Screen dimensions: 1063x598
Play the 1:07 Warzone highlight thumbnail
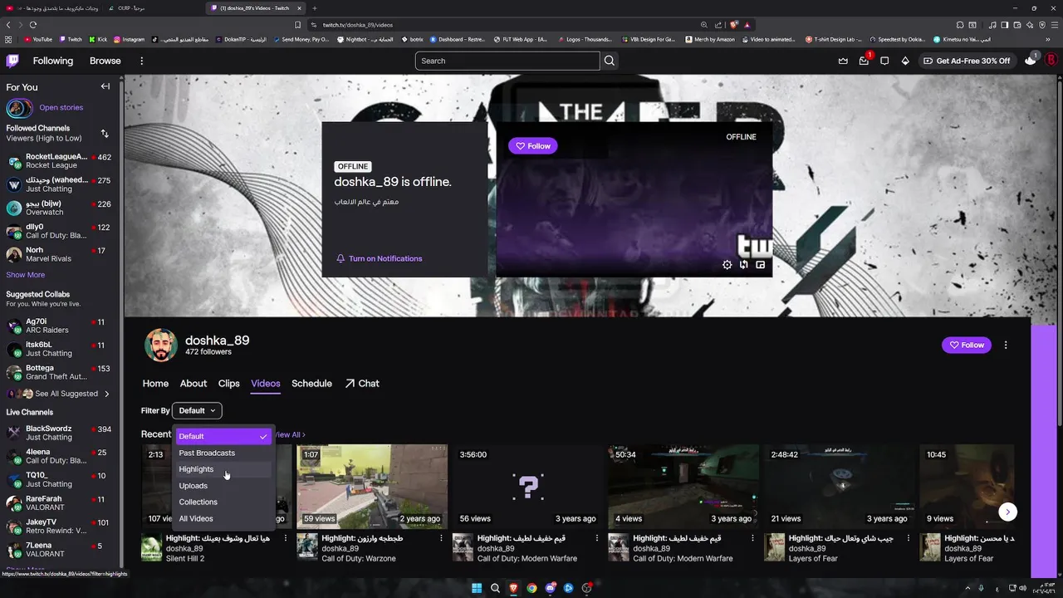pos(372,487)
